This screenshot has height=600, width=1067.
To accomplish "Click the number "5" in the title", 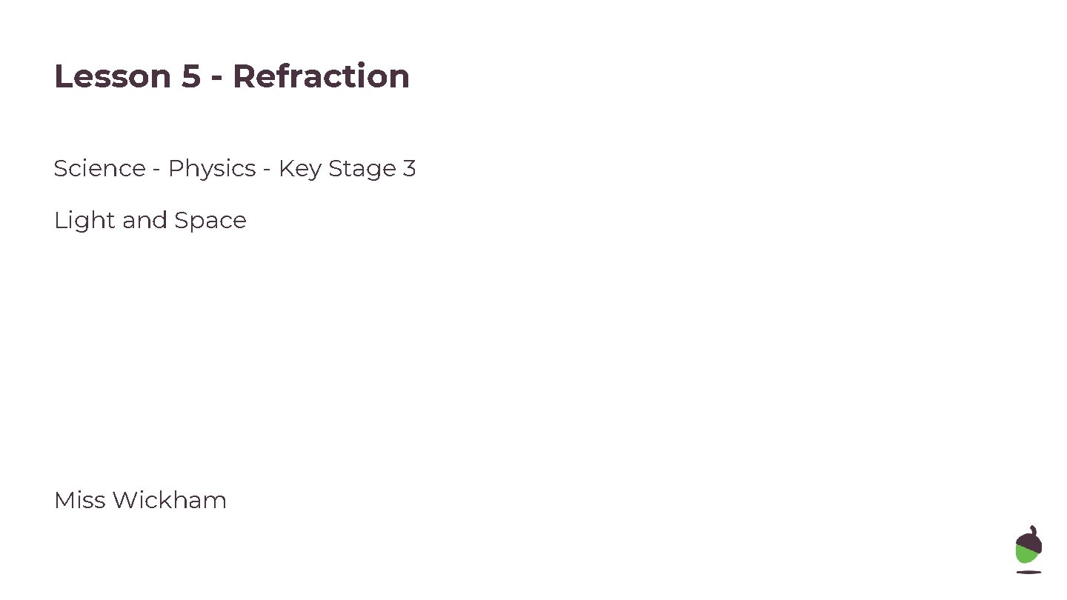I will 191,76.
